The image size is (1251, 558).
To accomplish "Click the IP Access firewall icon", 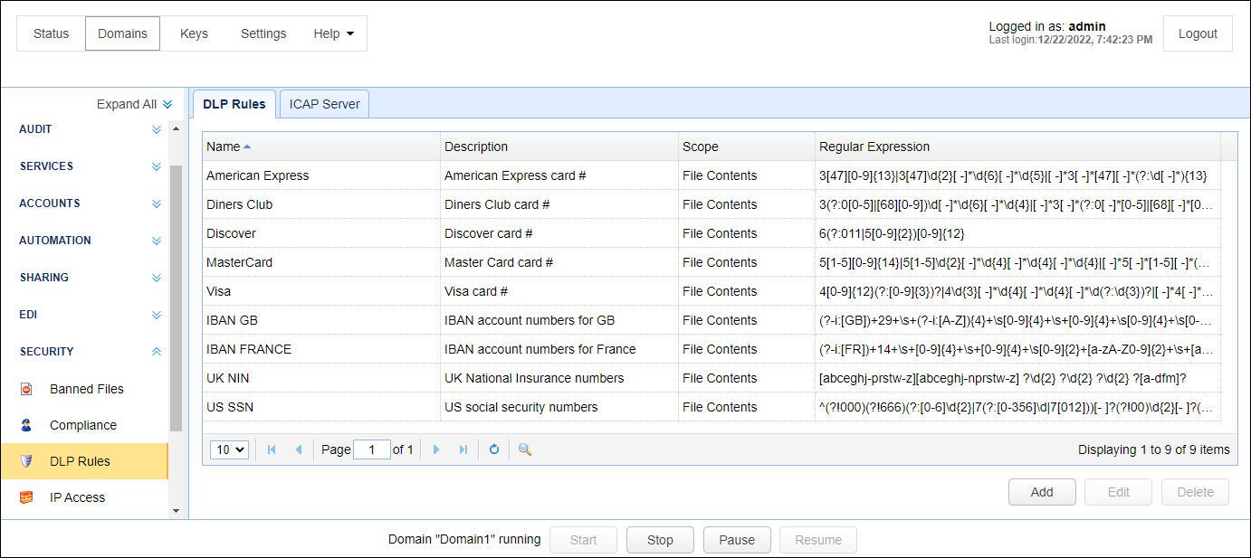I will coord(26,497).
